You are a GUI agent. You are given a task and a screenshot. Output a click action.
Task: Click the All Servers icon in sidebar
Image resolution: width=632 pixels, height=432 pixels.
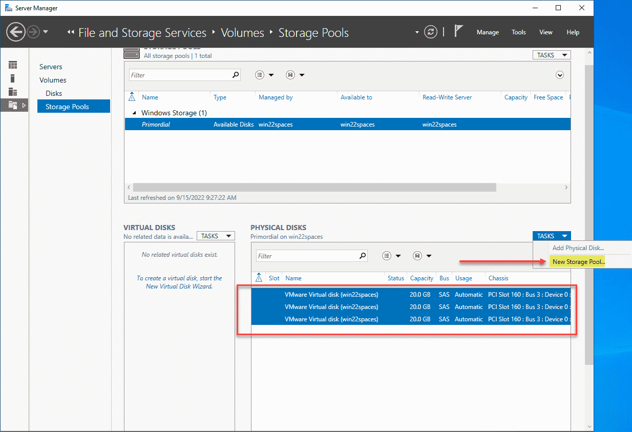point(13,92)
